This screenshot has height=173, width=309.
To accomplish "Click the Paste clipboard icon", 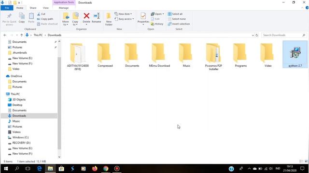I will point(31,16).
